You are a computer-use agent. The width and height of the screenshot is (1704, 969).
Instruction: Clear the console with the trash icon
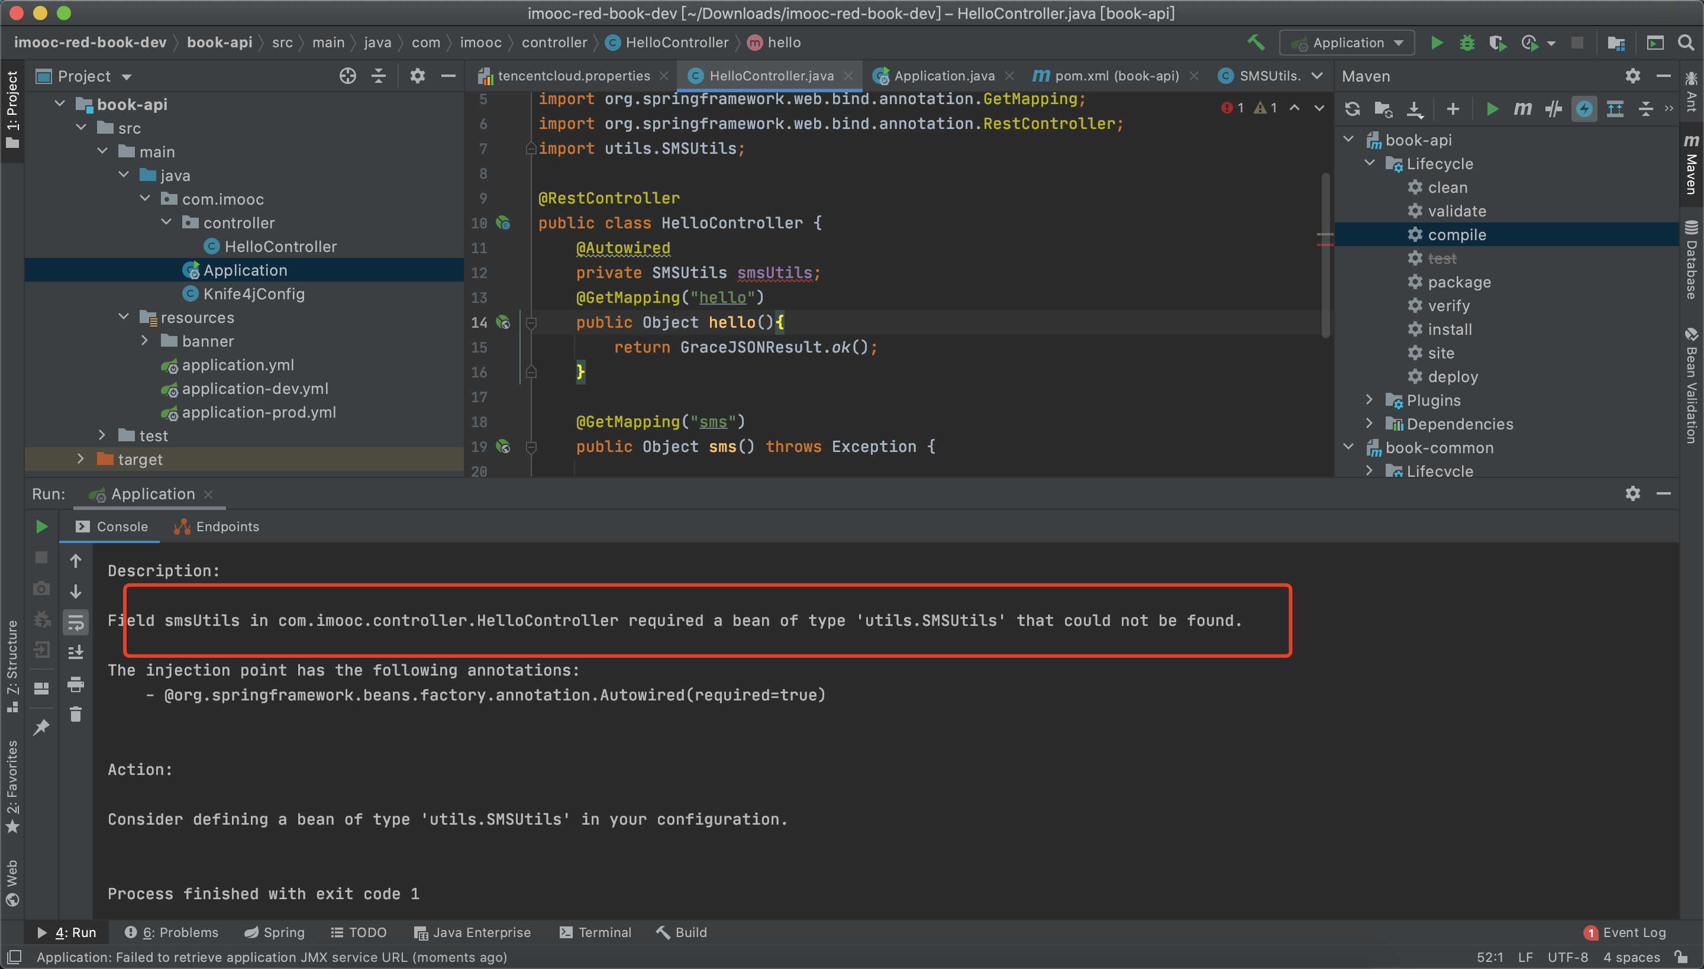point(75,714)
